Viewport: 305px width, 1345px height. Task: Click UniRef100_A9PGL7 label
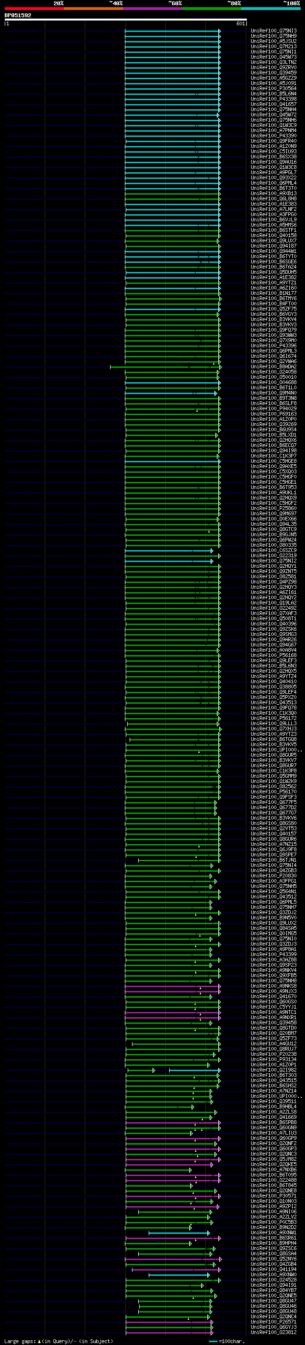click(274, 172)
